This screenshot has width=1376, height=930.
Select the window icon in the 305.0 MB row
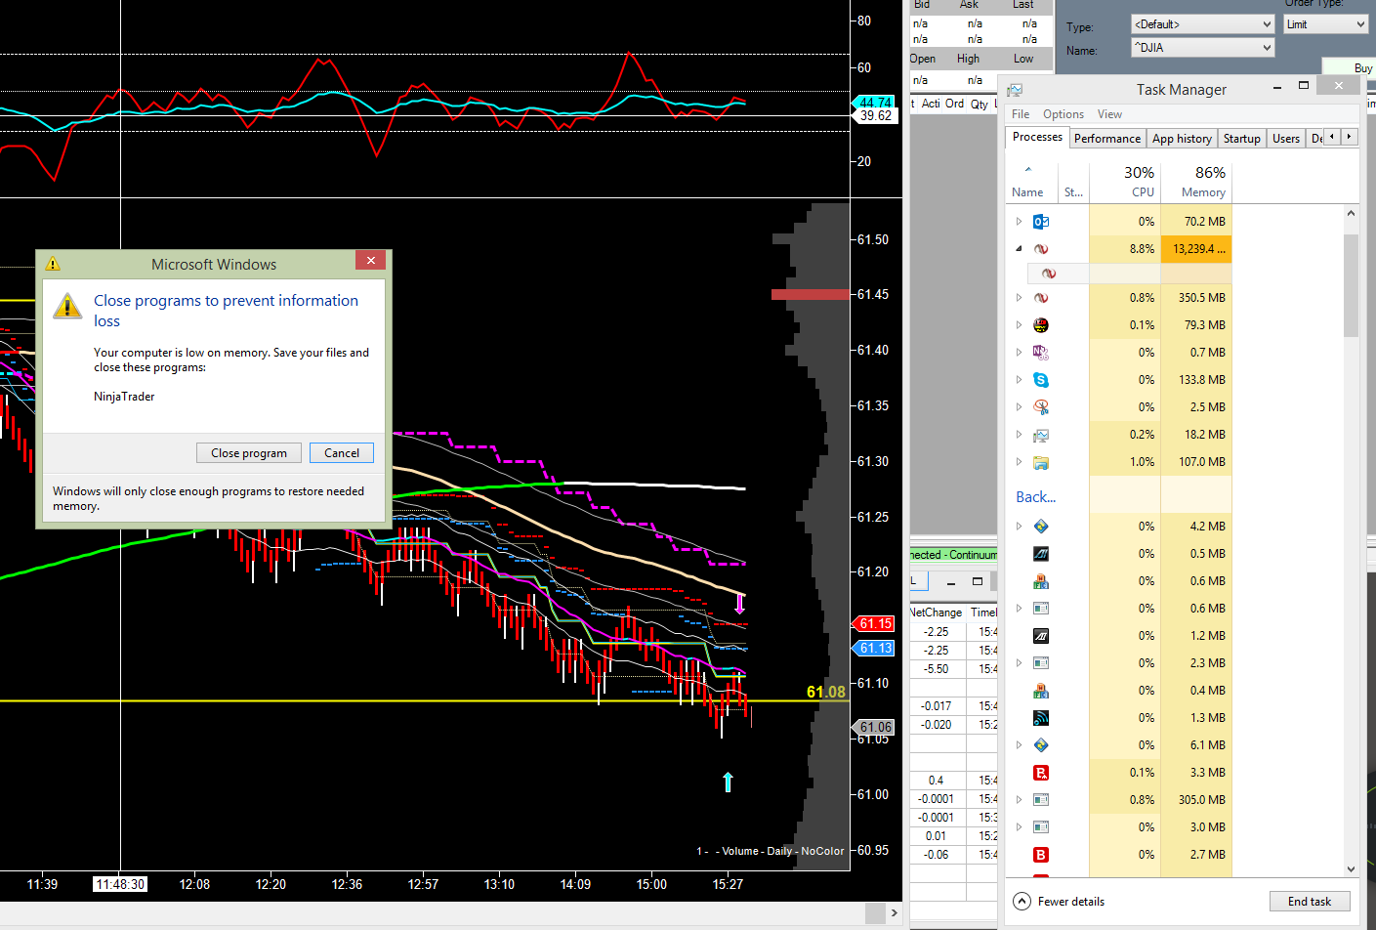[x=1041, y=800]
